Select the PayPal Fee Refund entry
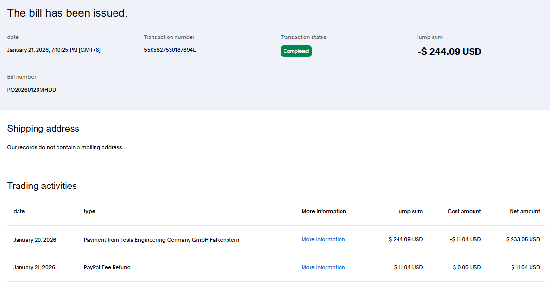The image size is (550, 282). pos(107,267)
